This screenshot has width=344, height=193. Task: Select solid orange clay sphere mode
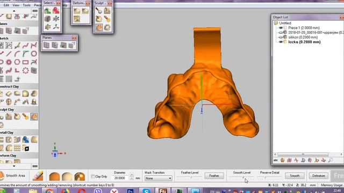tap(54, 176)
